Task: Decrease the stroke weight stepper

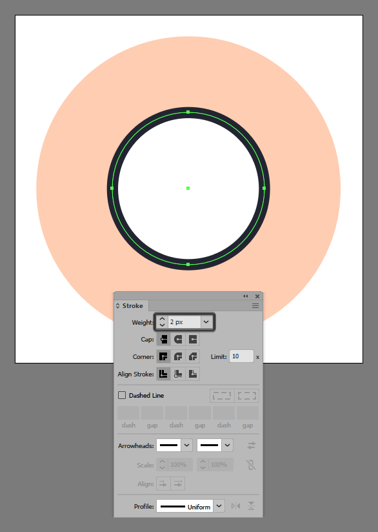Action: [x=162, y=325]
